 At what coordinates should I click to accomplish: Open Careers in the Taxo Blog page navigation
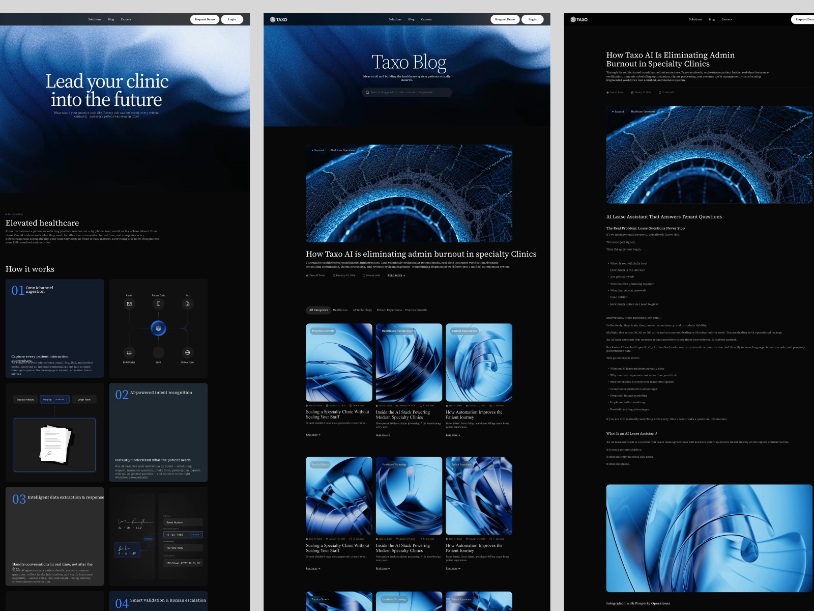pos(426,19)
